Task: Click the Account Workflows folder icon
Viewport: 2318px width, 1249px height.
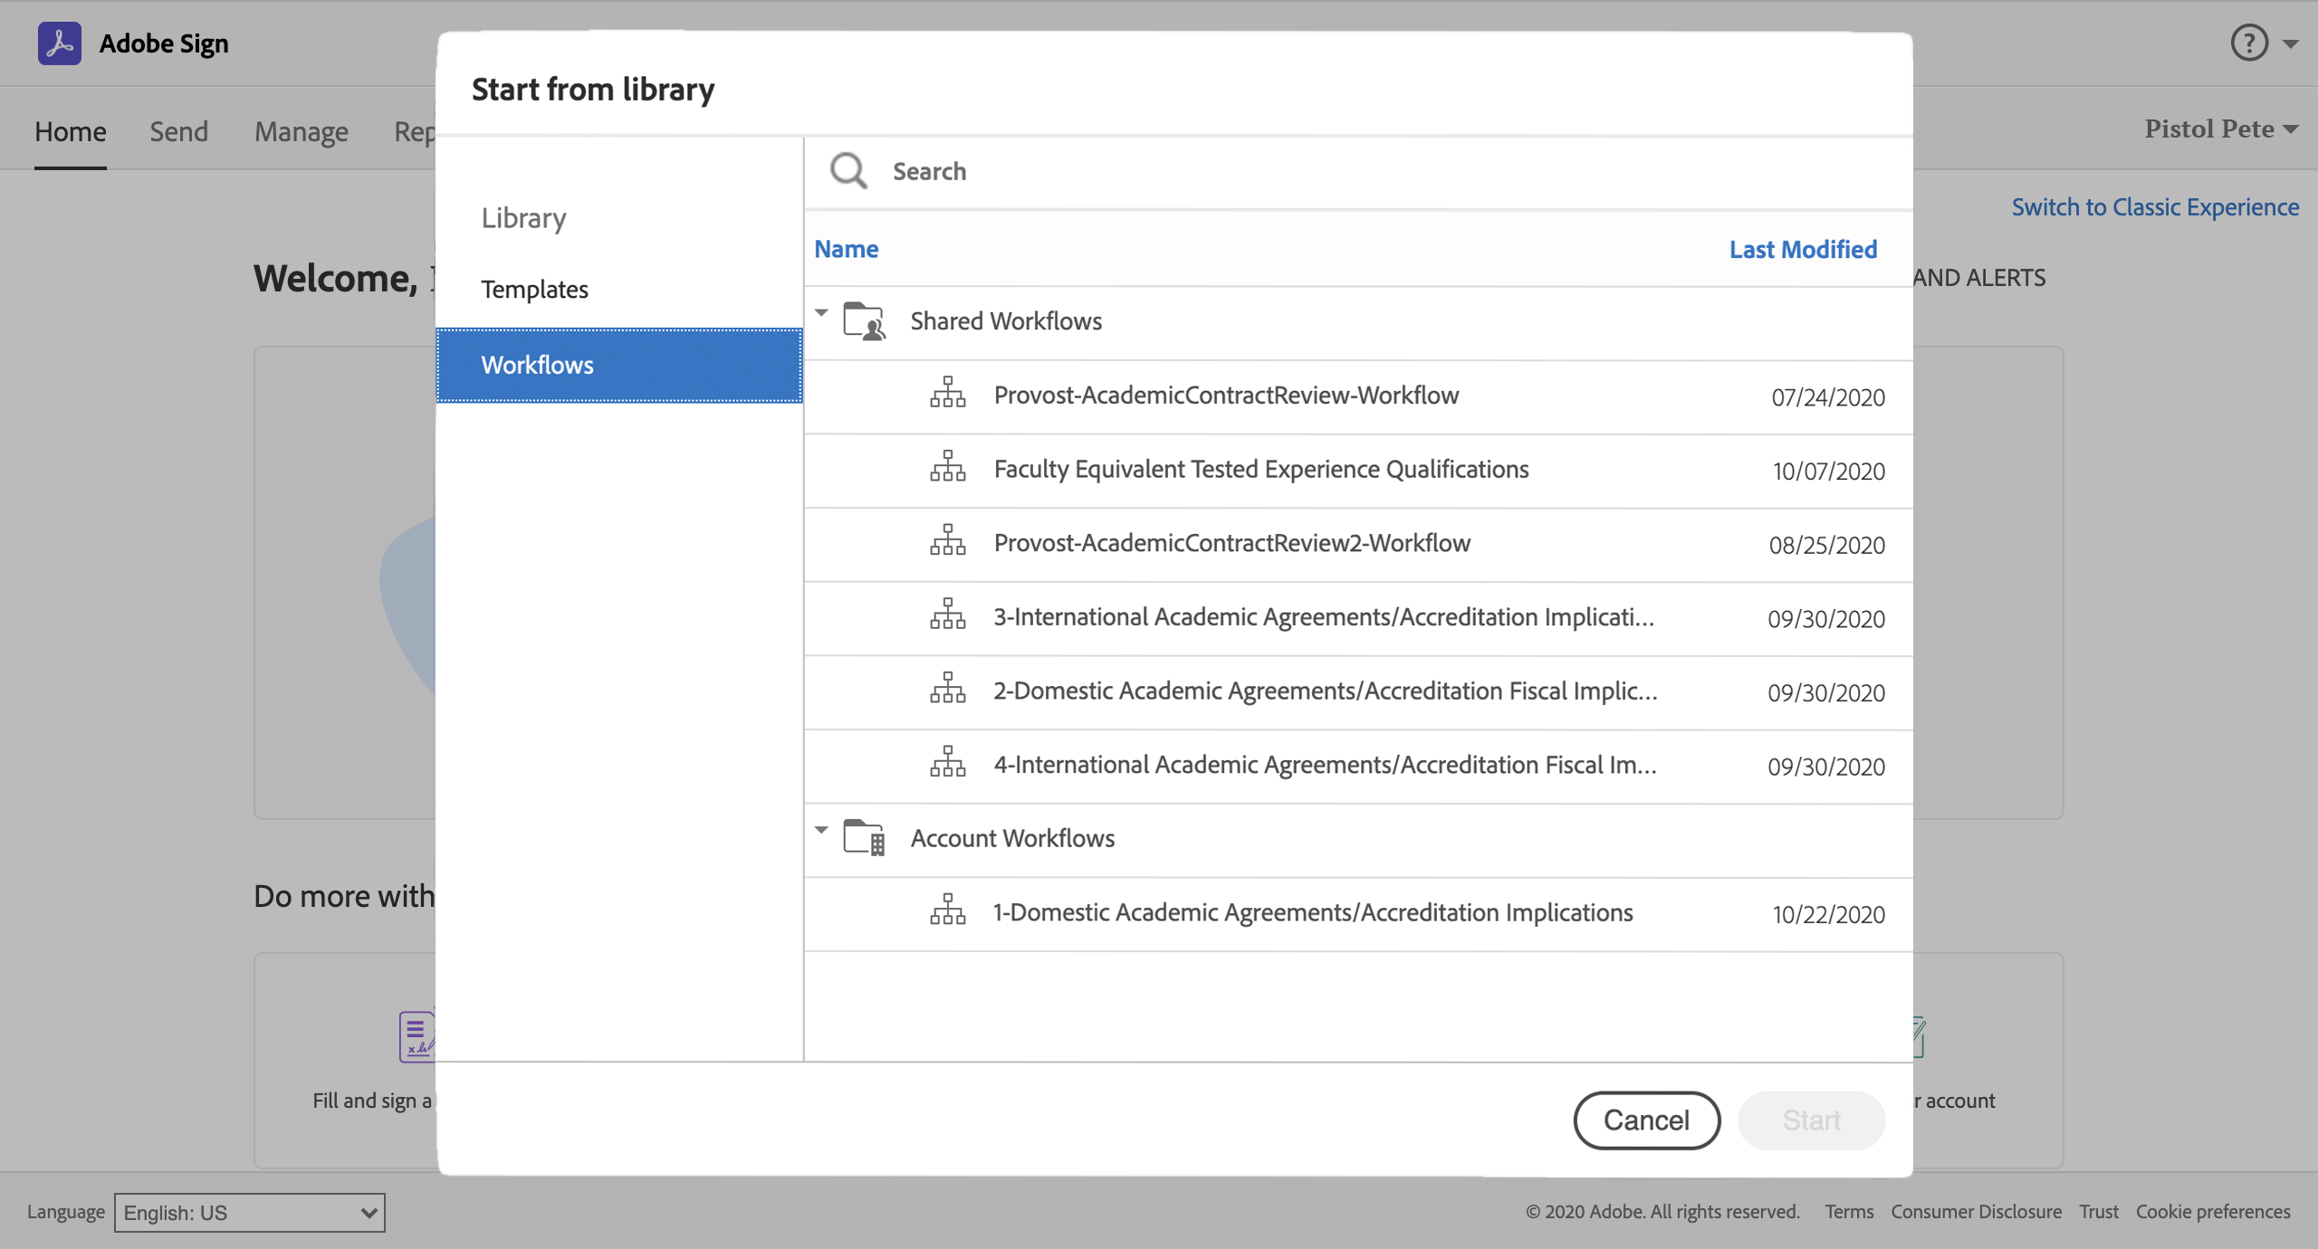Action: tap(864, 837)
